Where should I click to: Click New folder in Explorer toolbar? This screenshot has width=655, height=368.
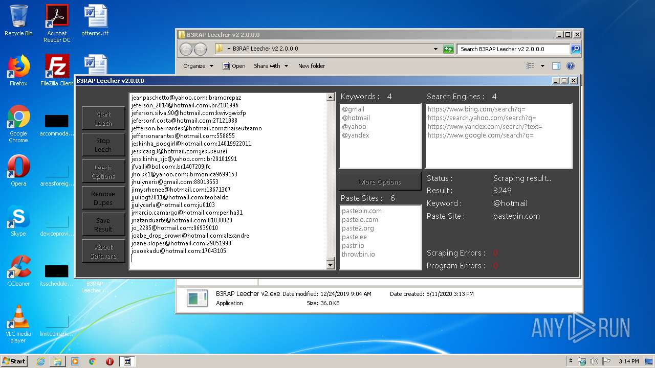pyautogui.click(x=312, y=66)
